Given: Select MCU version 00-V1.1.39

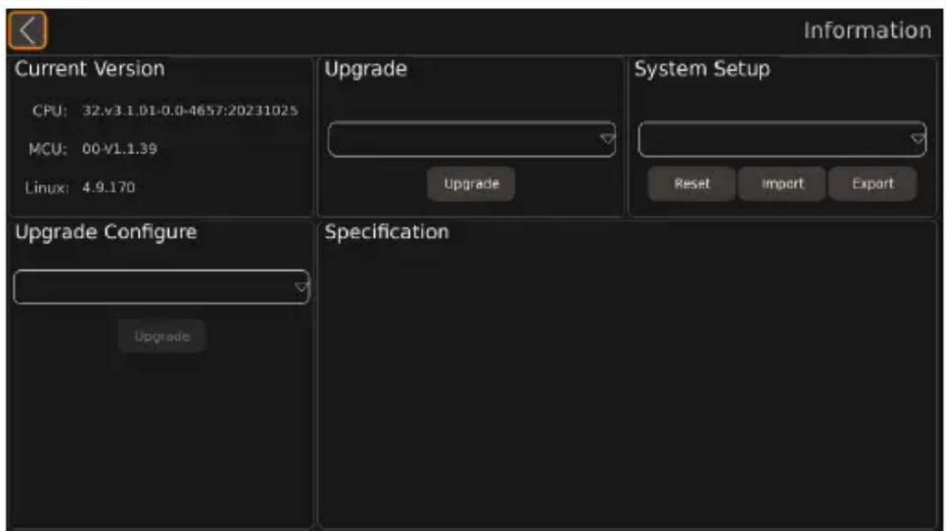Looking at the screenshot, I should coord(120,149).
